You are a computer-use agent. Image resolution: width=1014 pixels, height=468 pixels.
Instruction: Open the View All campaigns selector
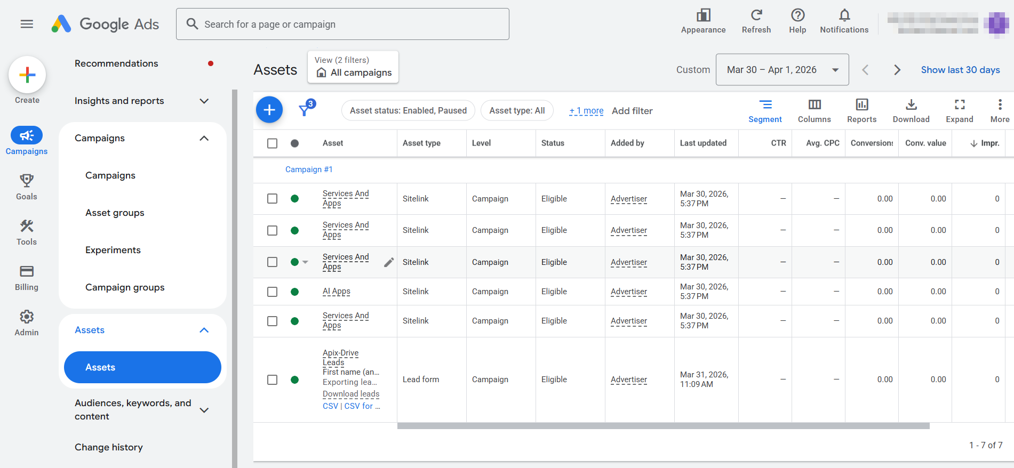(x=353, y=67)
